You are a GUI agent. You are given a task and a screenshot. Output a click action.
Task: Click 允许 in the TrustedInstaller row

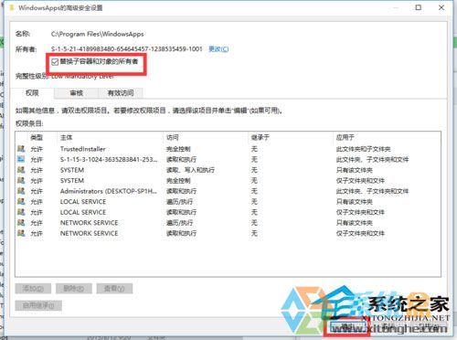coord(37,149)
